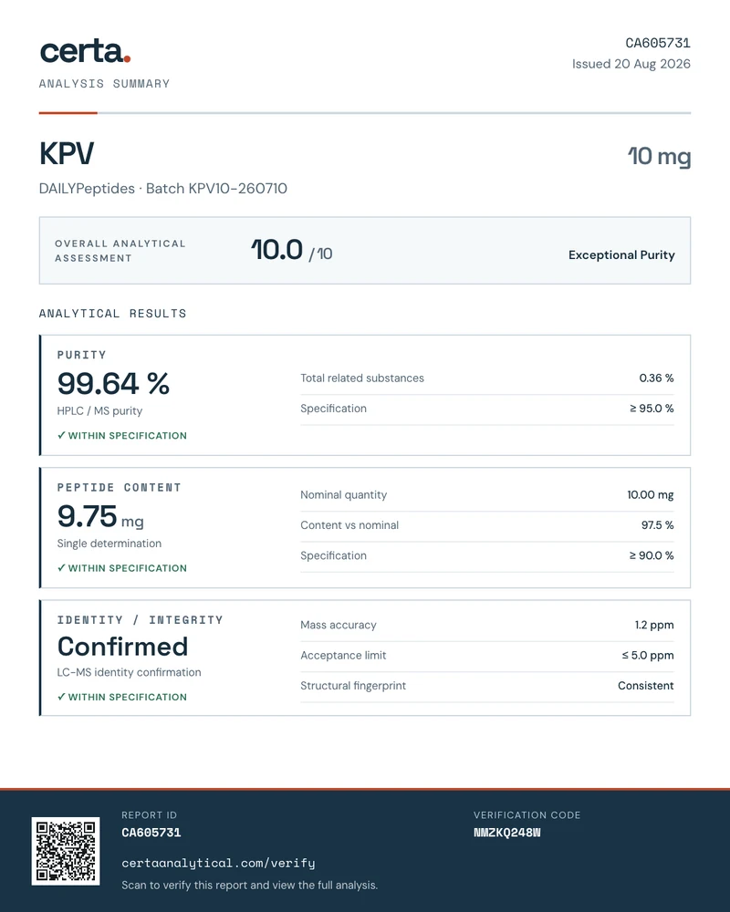The width and height of the screenshot is (730, 912).
Task: Click the 'ANALYSIS SUMMARY' subtitle
Action: pyautogui.click(x=104, y=84)
